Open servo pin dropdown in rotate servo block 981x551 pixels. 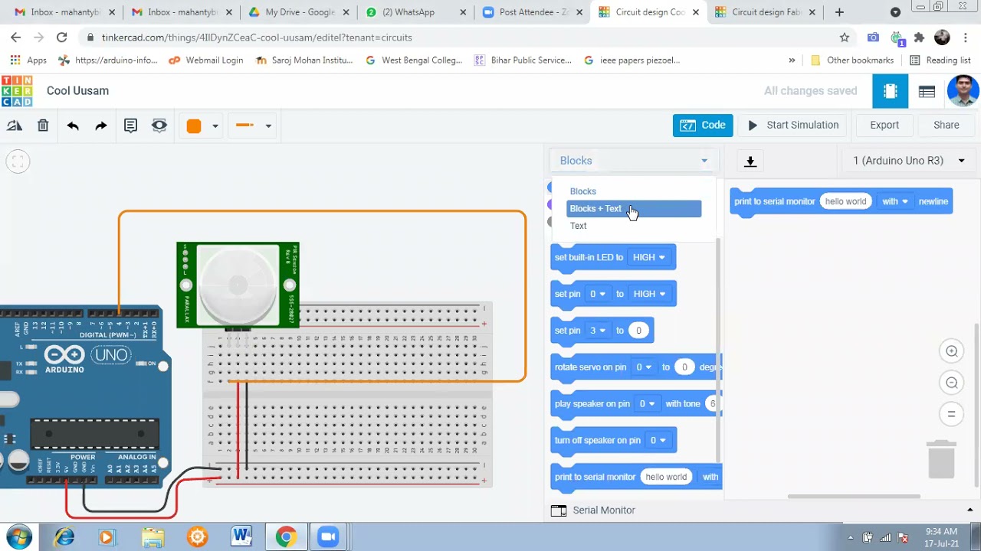pos(643,367)
